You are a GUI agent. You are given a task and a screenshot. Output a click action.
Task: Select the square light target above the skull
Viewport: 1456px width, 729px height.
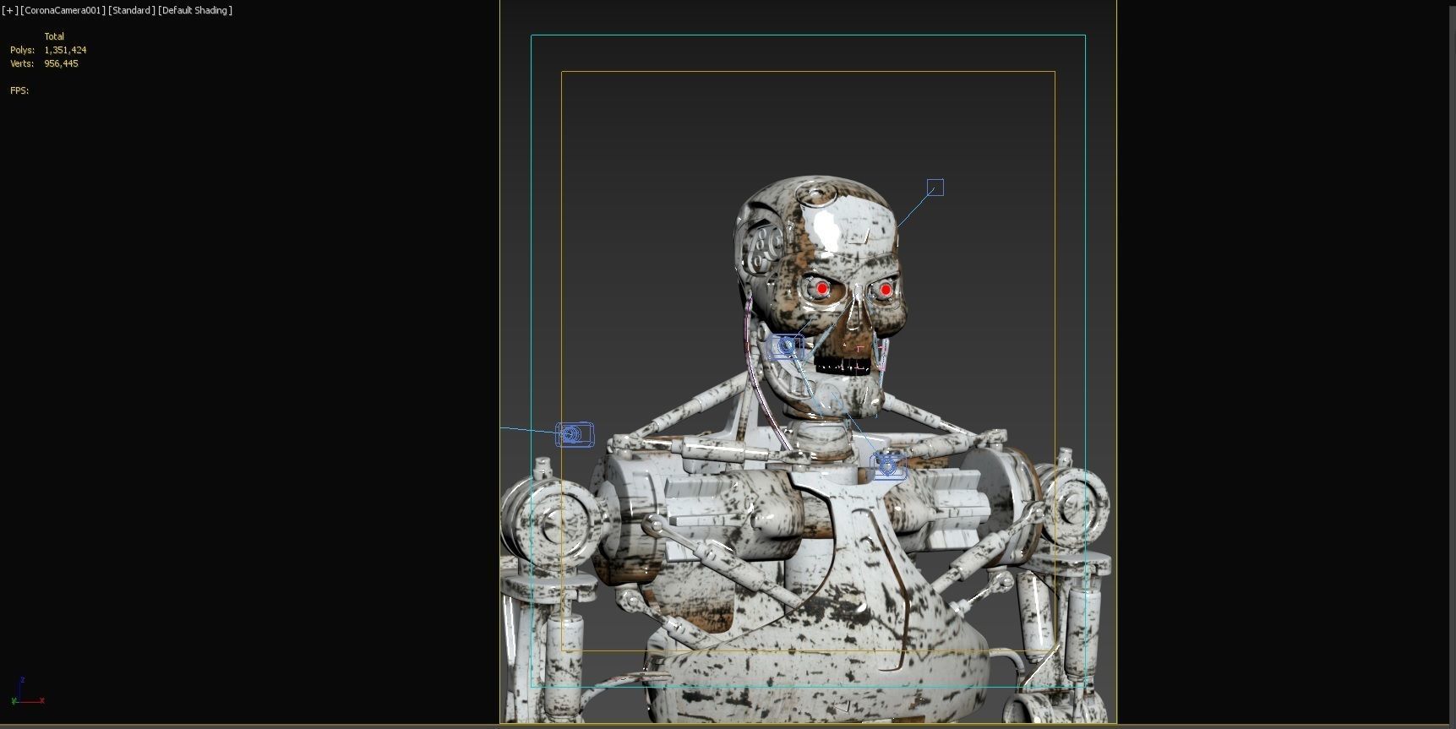935,188
